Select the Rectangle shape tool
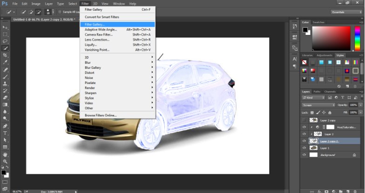The width and height of the screenshot is (365, 193). coord(5,147)
